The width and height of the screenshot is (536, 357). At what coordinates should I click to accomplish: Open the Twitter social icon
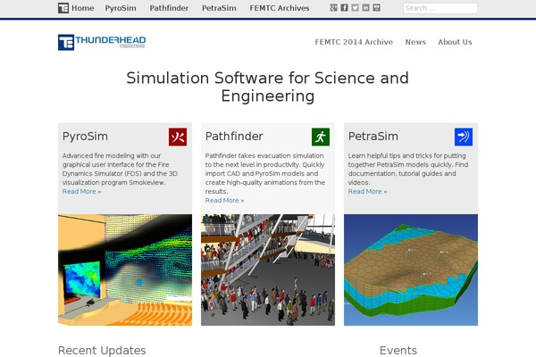[x=356, y=7]
